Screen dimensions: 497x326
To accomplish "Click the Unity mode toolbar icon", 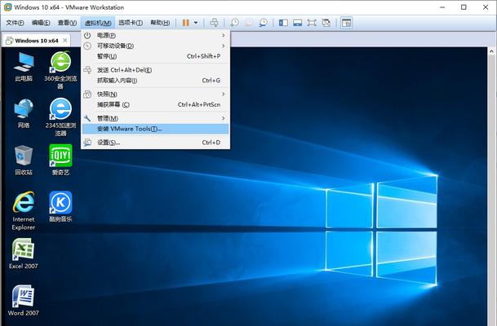I will coord(326,23).
